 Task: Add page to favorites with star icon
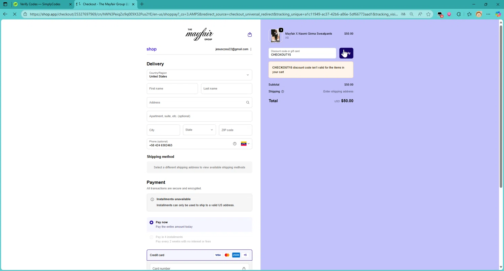click(428, 14)
